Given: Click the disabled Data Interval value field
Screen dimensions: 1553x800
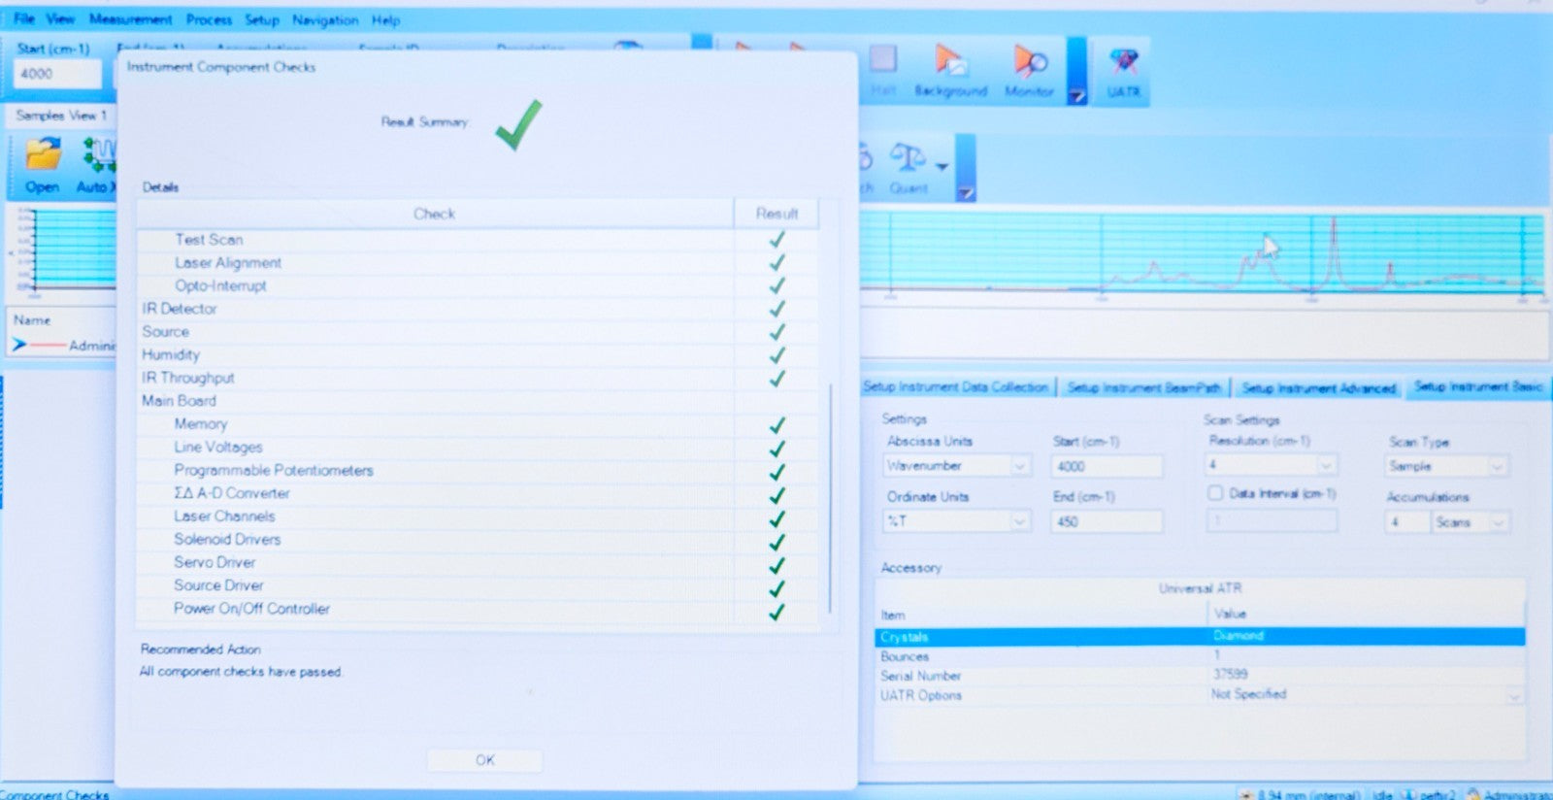Looking at the screenshot, I should point(1272,520).
